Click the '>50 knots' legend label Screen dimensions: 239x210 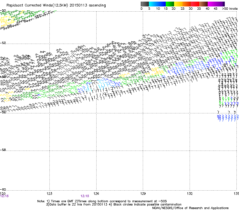(x=230, y=9)
